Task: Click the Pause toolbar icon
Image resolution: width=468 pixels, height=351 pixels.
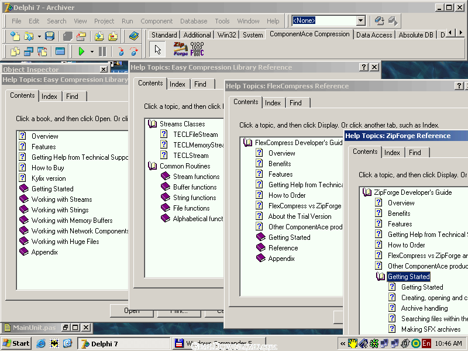Action: (102, 51)
